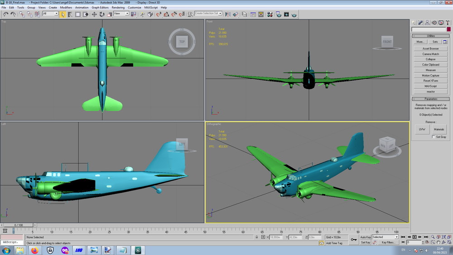Screen dimensions: 453x255
Task: Click the Materials remove button
Action: (439, 129)
